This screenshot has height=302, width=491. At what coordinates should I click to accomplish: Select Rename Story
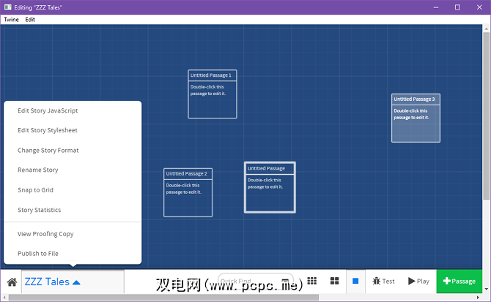(x=38, y=170)
